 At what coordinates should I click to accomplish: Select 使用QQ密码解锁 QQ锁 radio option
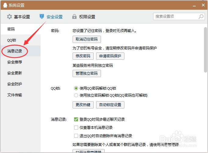(x=76, y=88)
